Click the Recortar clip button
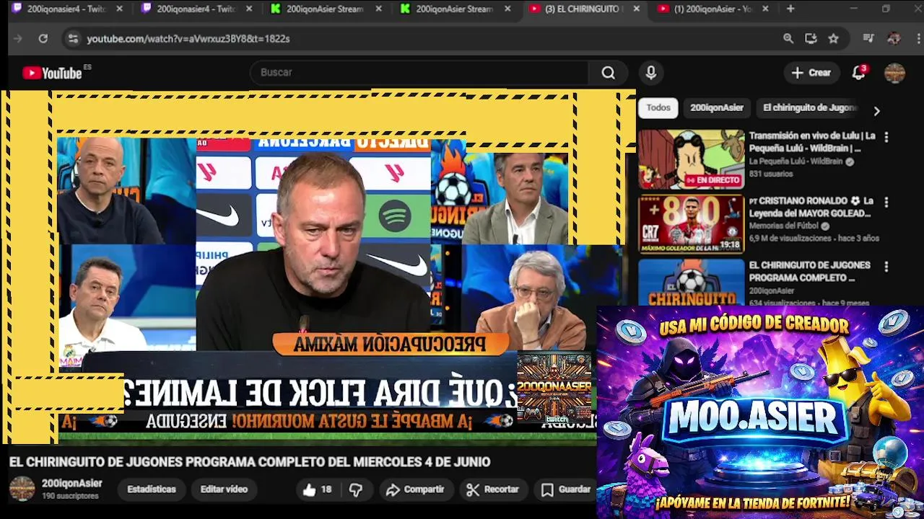The image size is (924, 519). click(x=493, y=489)
